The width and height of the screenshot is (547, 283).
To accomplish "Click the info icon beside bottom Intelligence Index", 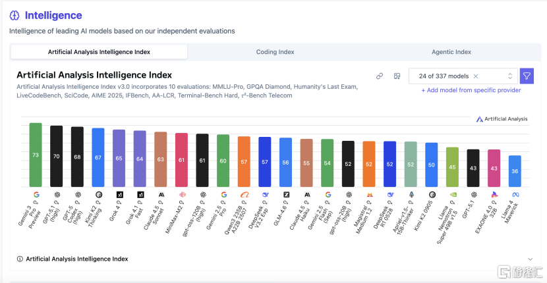I will coord(20,259).
